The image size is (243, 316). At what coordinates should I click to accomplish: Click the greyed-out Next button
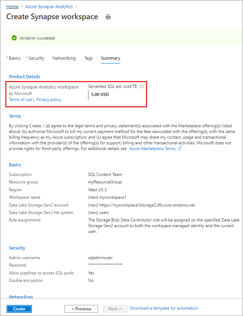(x=115, y=309)
